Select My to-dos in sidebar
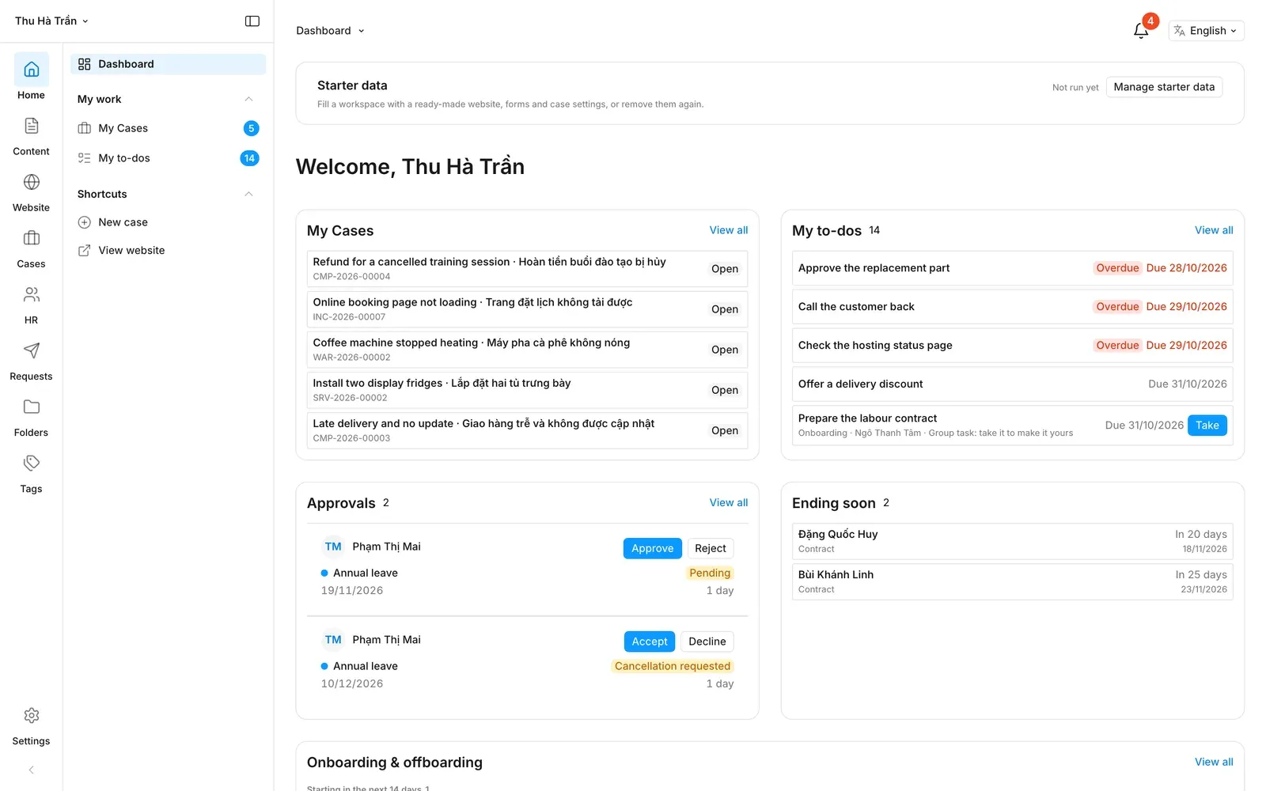Image resolution: width=1266 pixels, height=791 pixels. [168, 158]
